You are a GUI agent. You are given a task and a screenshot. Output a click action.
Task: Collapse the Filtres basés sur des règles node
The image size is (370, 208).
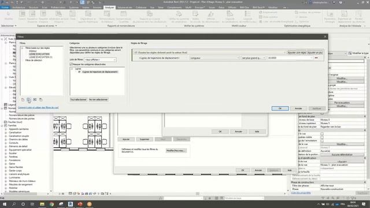[23, 48]
